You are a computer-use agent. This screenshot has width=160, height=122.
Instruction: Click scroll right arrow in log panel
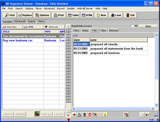pyautogui.click(x=153, y=109)
